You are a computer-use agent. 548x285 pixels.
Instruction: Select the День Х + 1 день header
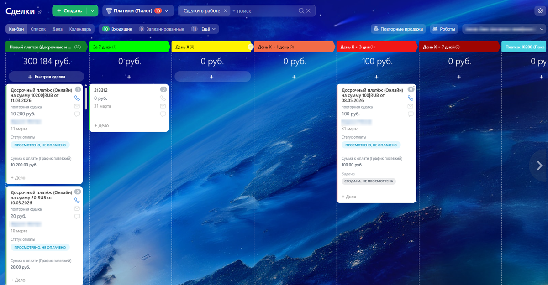coord(294,47)
